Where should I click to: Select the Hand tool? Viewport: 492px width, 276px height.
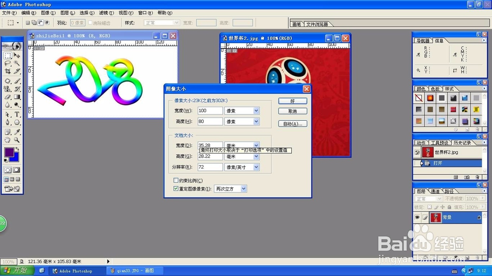click(x=8, y=140)
